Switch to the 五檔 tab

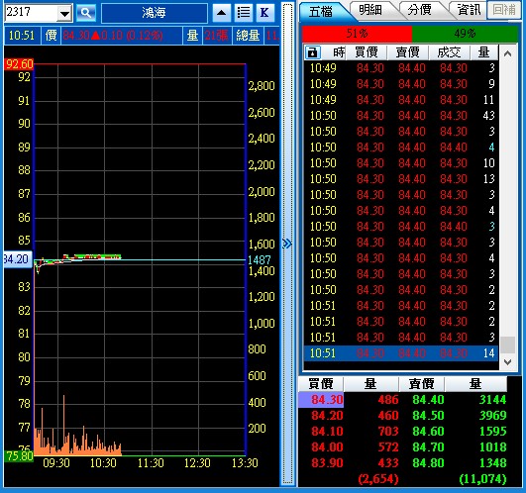point(321,12)
